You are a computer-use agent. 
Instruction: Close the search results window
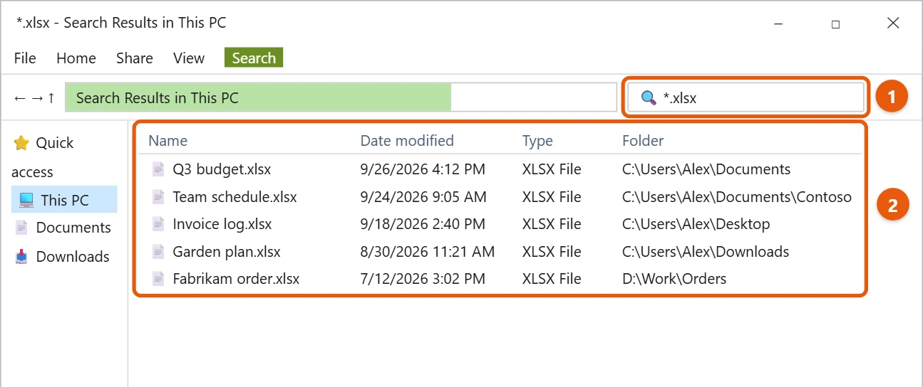(893, 23)
